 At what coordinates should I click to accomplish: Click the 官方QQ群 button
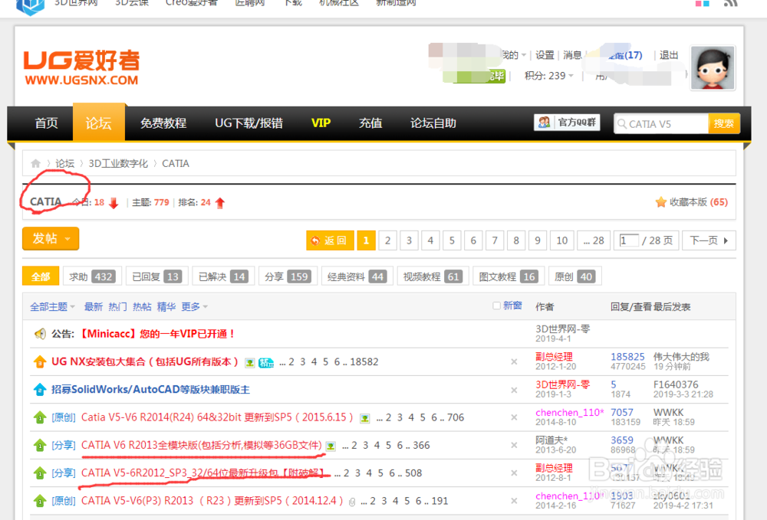(567, 123)
